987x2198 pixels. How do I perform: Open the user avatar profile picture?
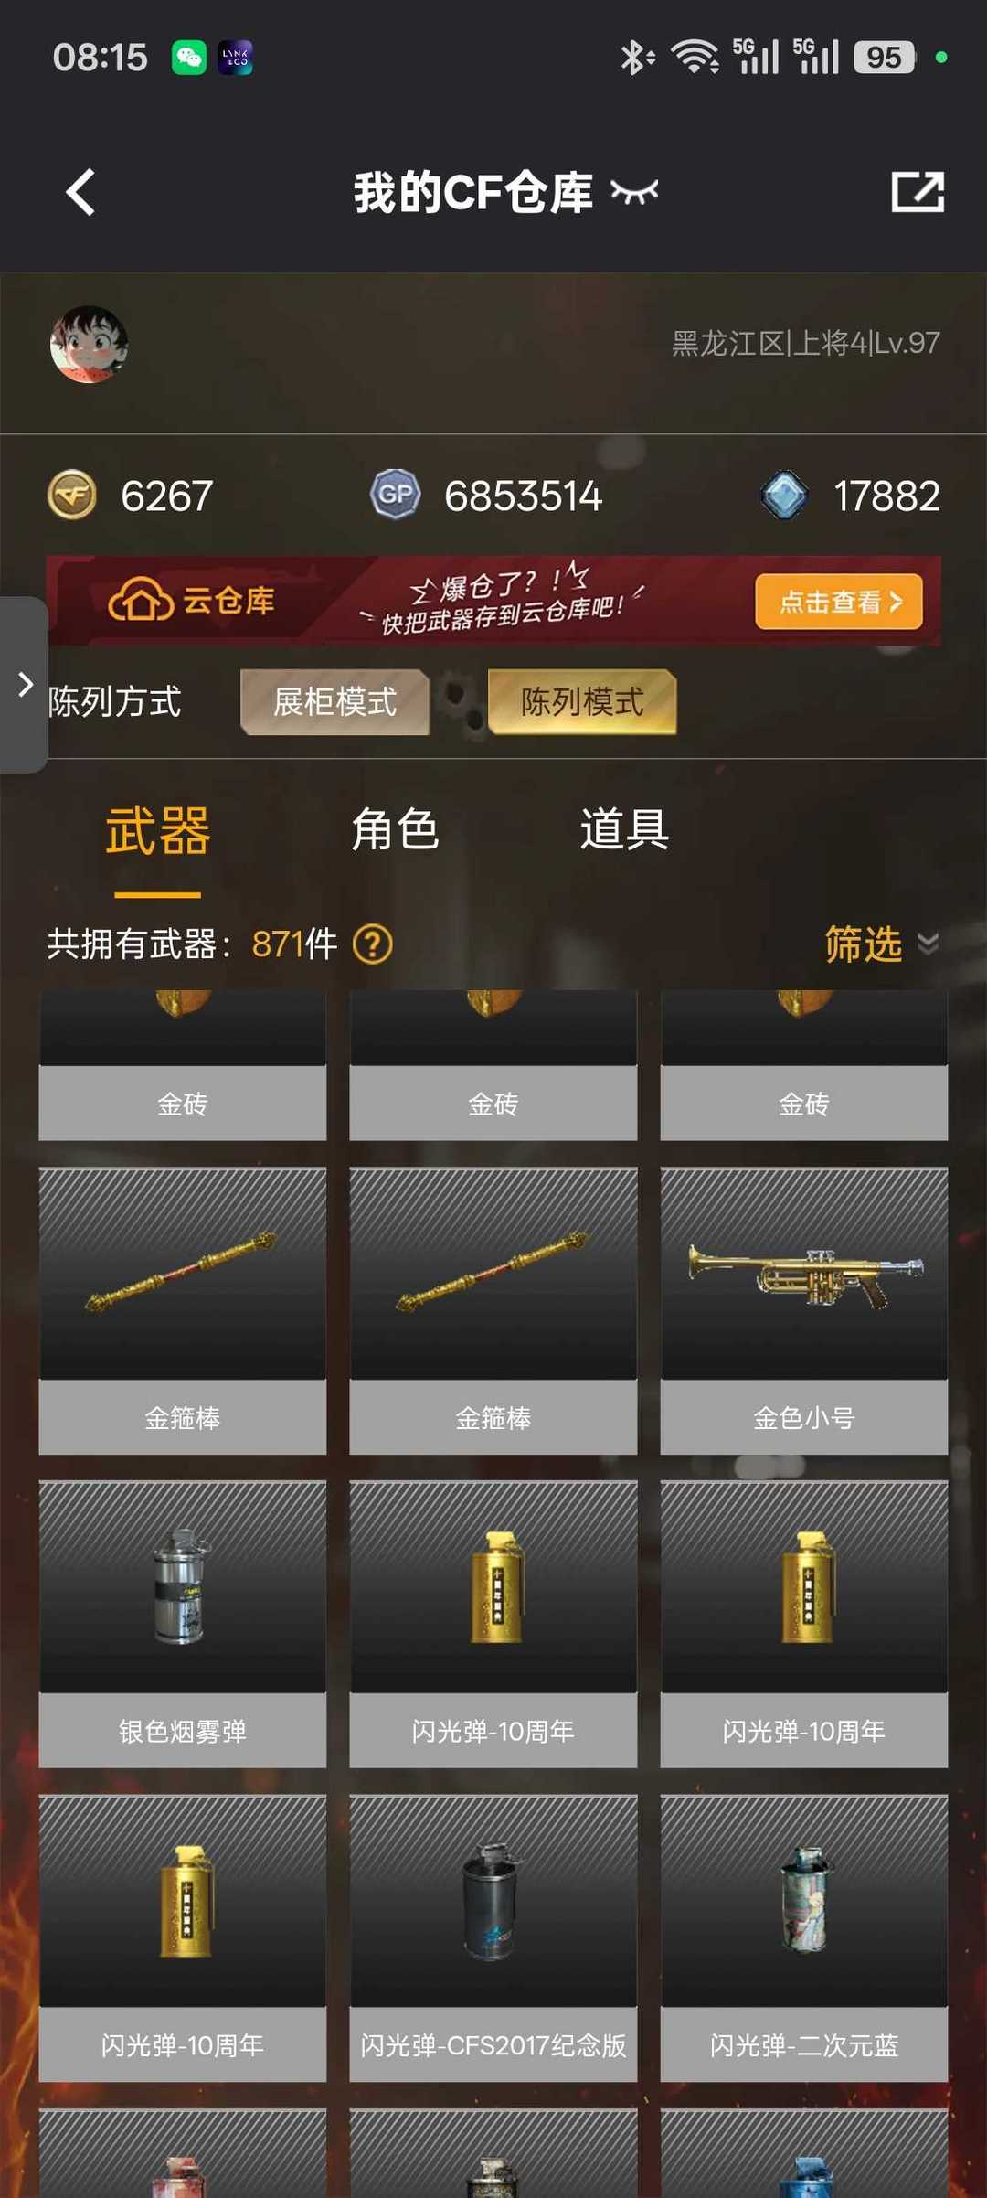(89, 344)
